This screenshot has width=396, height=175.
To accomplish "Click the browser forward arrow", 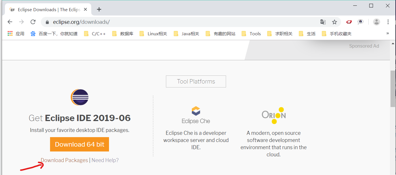I will tap(22, 22).
